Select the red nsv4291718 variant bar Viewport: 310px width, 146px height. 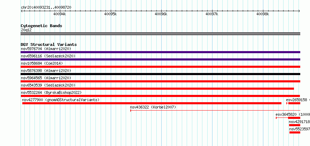click(x=295, y=125)
